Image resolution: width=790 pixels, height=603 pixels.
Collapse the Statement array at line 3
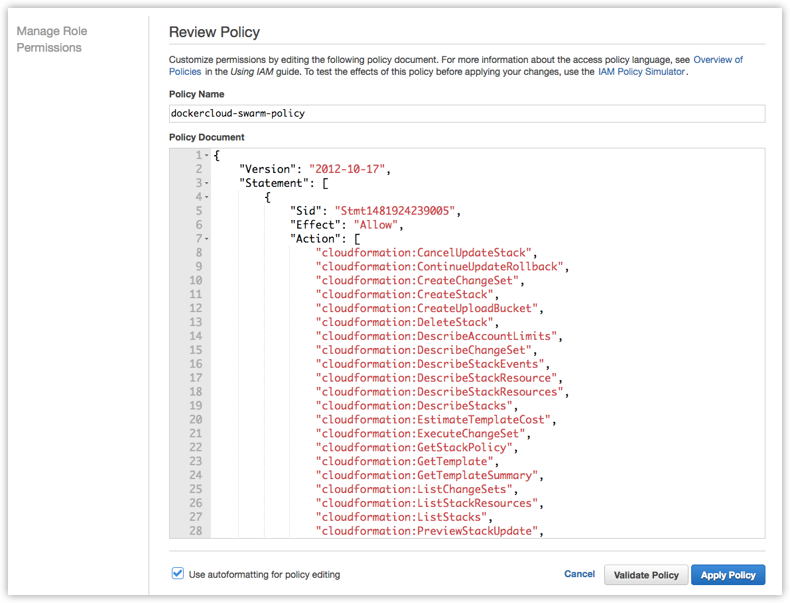pyautogui.click(x=206, y=184)
